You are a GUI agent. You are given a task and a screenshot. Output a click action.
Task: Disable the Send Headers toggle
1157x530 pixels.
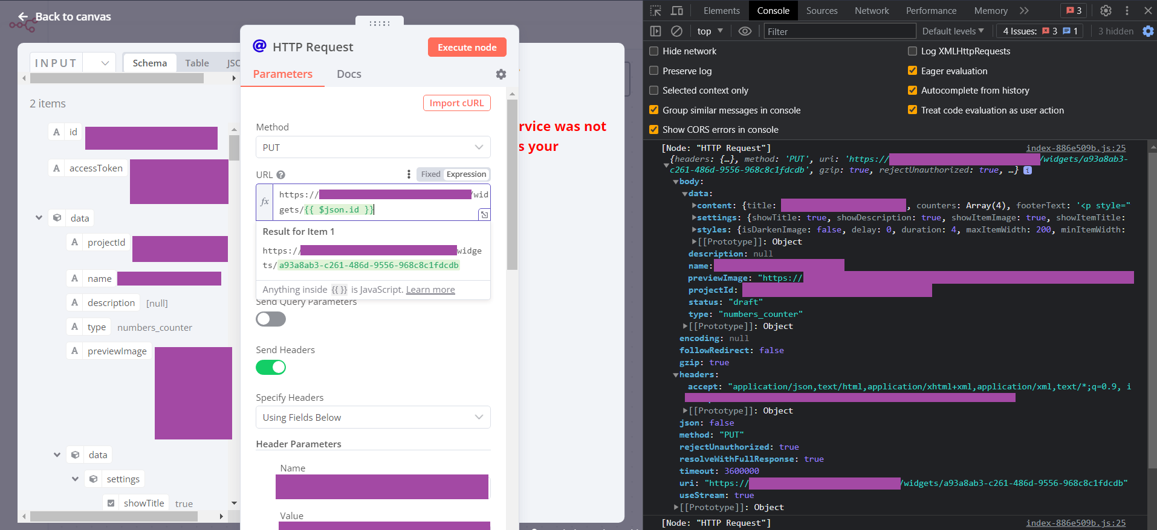[271, 367]
